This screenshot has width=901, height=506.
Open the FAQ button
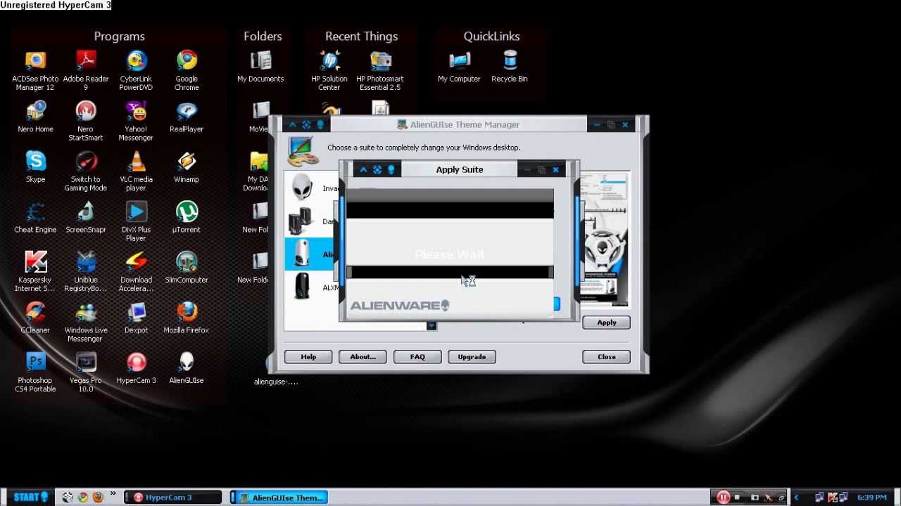coord(417,357)
